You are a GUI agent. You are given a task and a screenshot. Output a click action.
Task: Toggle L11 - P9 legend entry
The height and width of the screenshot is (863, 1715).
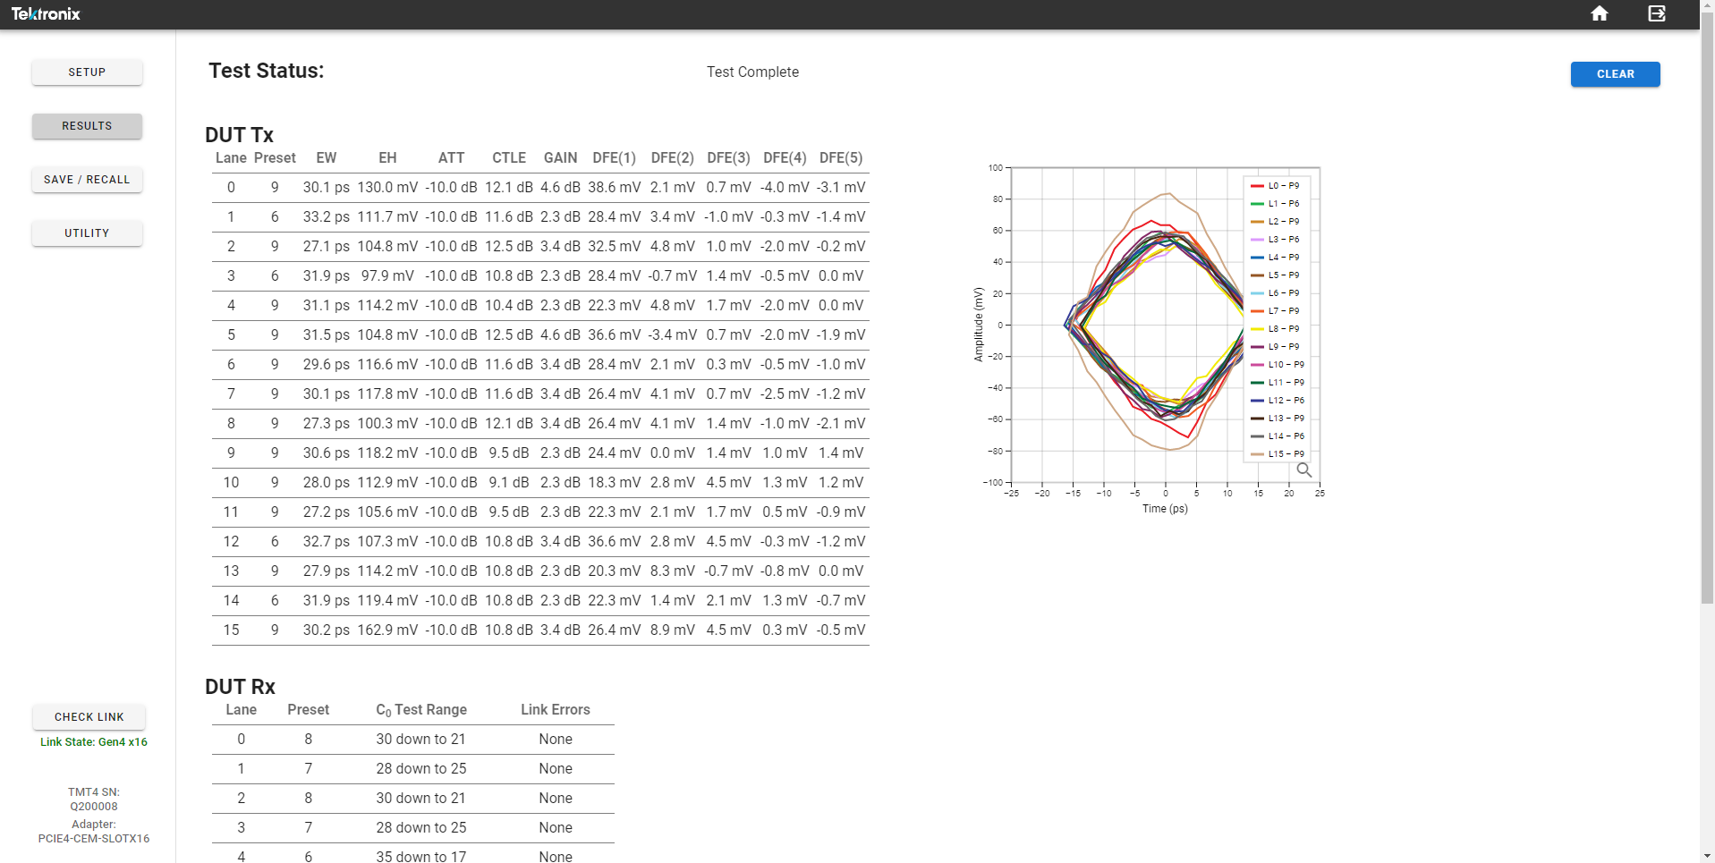pyautogui.click(x=1278, y=383)
